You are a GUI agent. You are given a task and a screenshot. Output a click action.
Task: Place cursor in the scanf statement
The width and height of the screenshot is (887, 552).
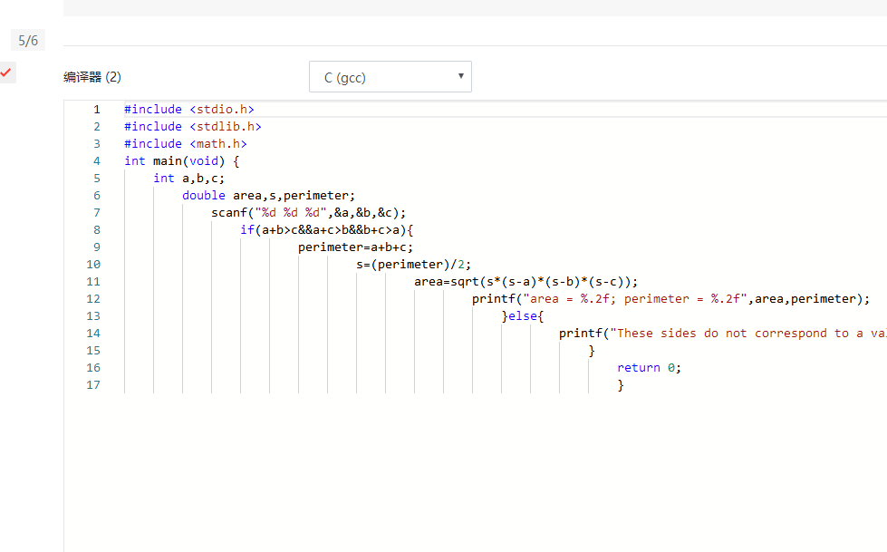308,213
